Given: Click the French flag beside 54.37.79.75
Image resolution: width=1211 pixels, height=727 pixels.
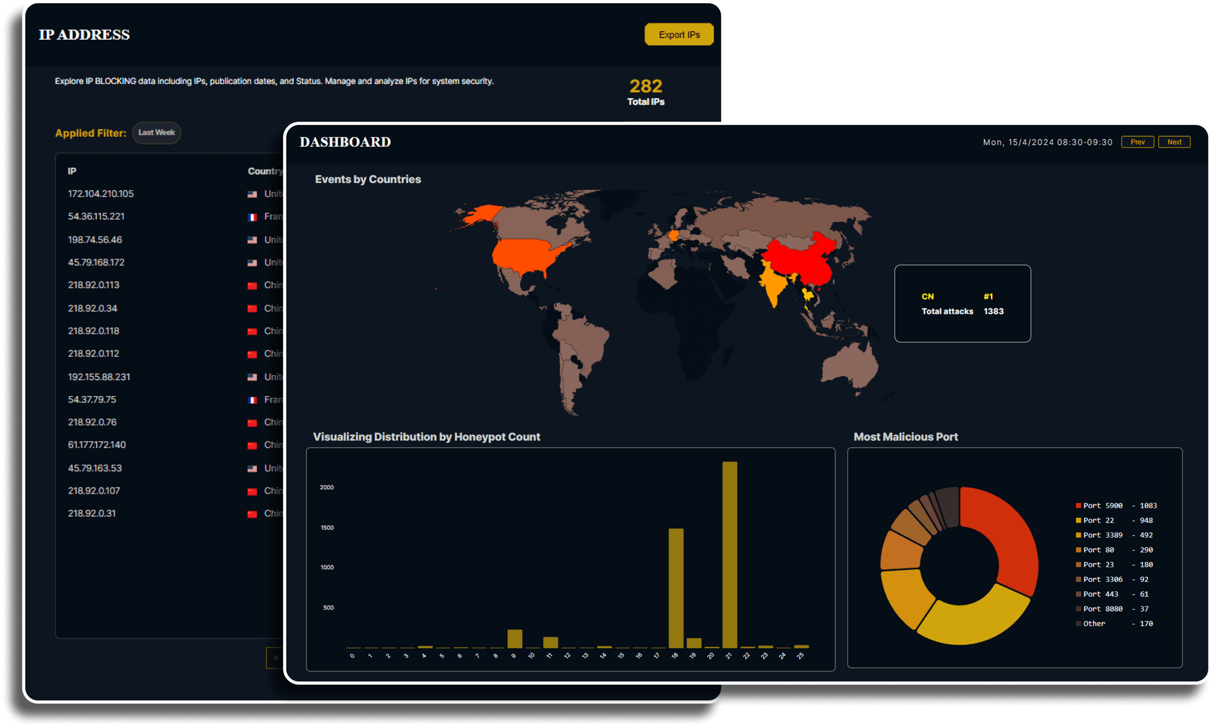Looking at the screenshot, I should click(x=252, y=400).
